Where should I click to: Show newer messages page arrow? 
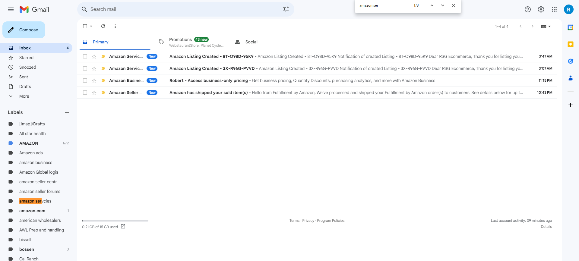(520, 26)
